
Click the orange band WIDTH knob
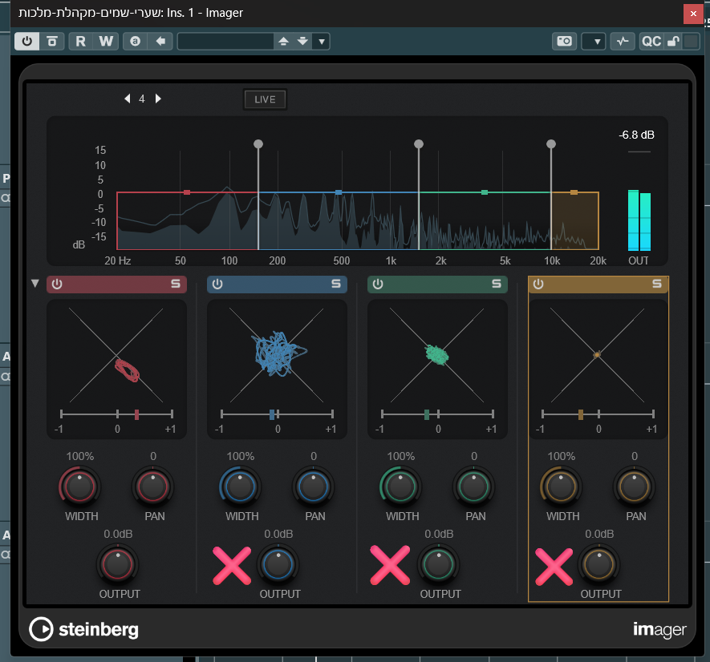click(x=561, y=487)
